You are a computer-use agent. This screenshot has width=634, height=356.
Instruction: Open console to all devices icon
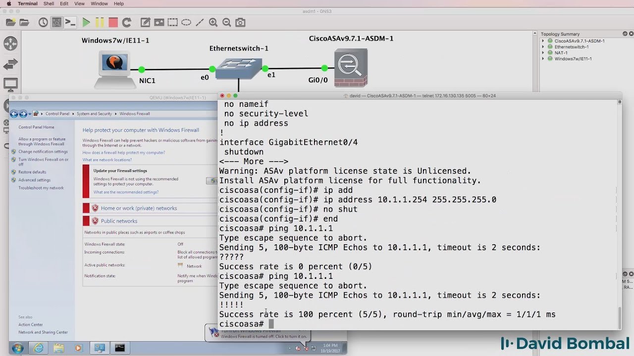tap(70, 22)
